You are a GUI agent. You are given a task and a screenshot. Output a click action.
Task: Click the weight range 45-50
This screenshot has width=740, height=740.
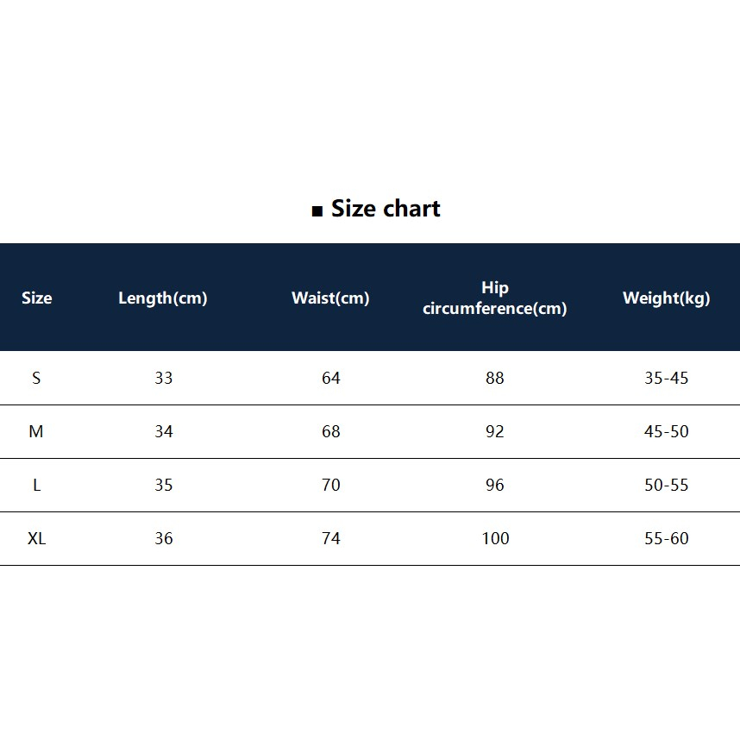(x=667, y=431)
